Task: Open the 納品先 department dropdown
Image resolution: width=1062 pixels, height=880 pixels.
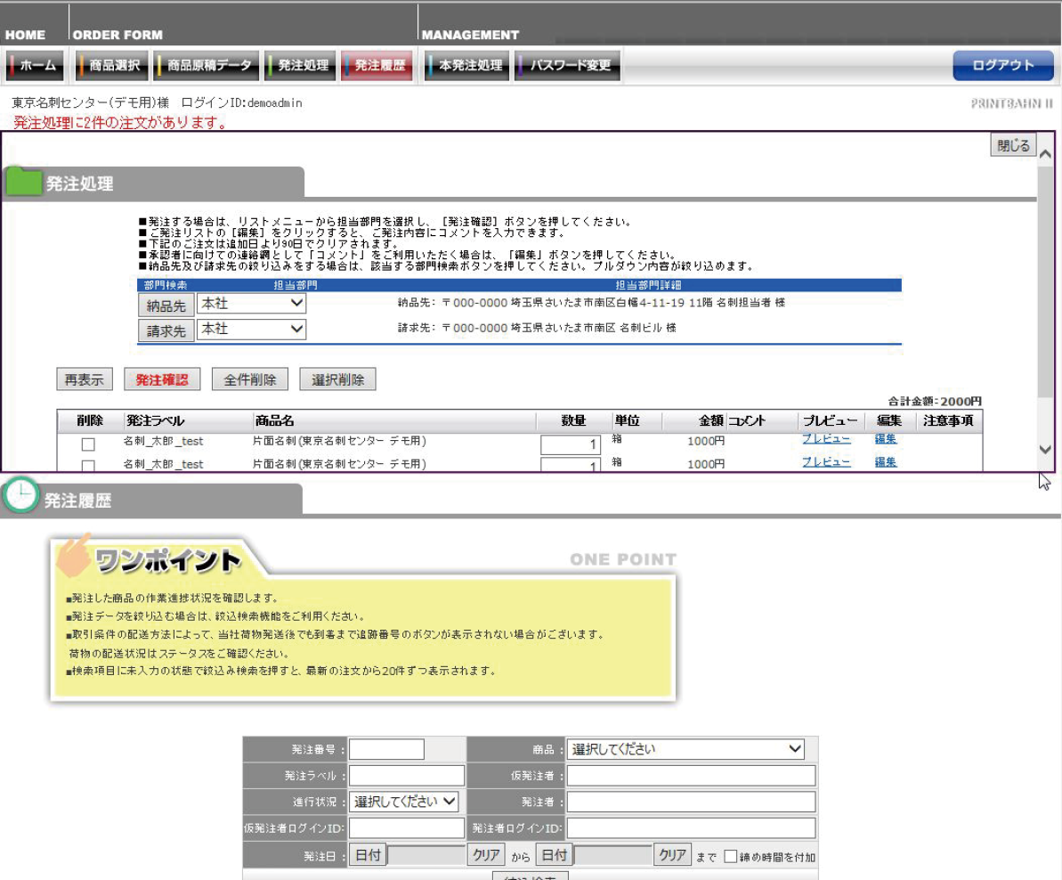Action: pyautogui.click(x=251, y=304)
